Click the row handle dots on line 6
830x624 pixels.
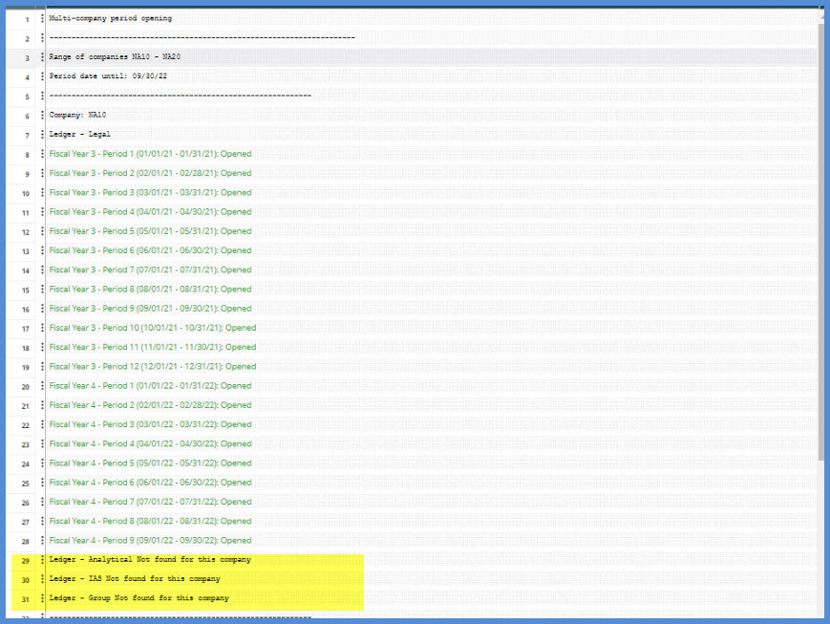tap(44, 115)
